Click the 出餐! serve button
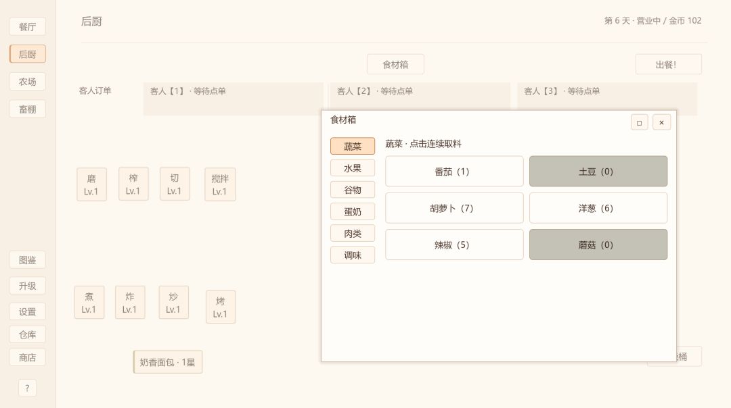Viewport: 731px width, 408px height. coord(668,64)
